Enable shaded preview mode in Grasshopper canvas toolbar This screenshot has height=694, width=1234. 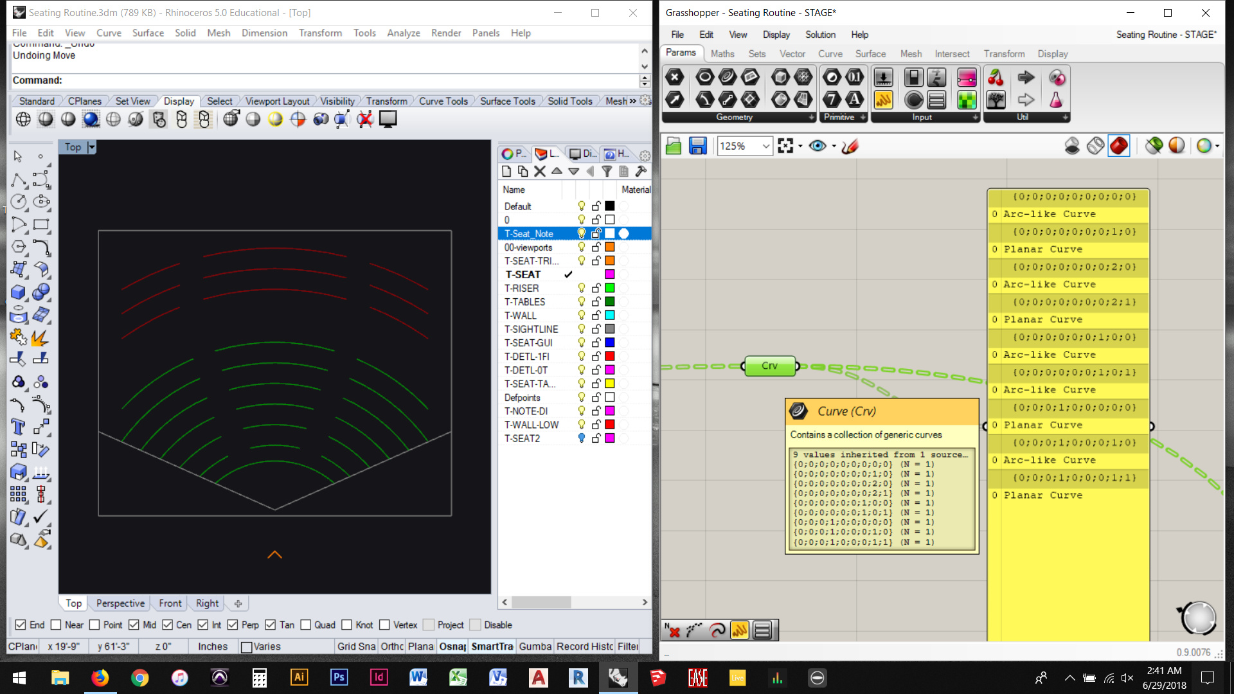(x=1119, y=146)
